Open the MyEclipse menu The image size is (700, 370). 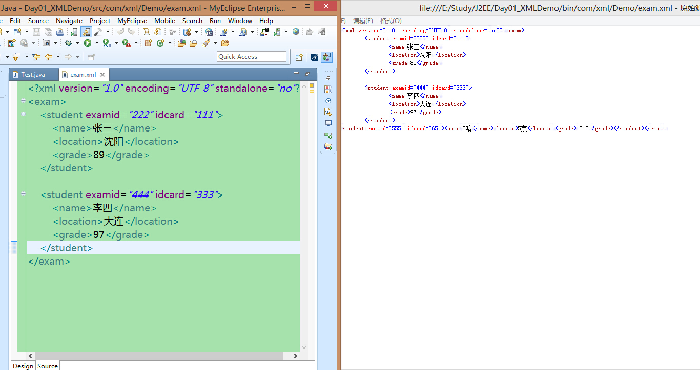pyautogui.click(x=132, y=20)
